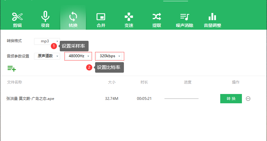This screenshot has height=141, width=267.
Task: Click the 00:05:21 duration value
Action: [x=144, y=99]
